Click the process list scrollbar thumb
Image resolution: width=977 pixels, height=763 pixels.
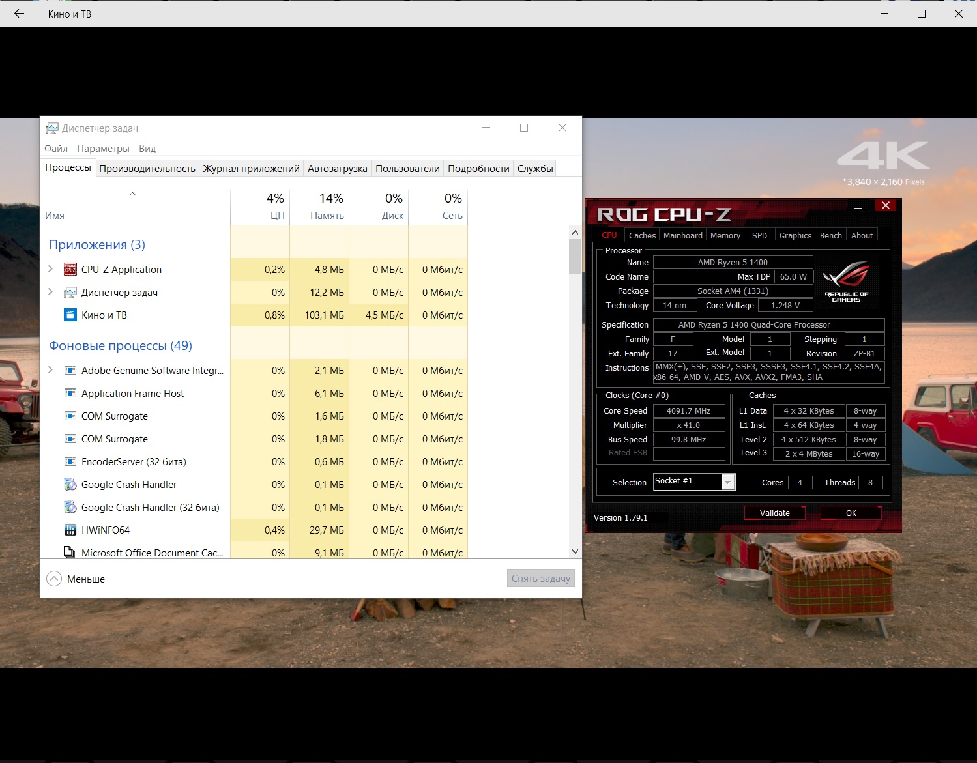[575, 256]
